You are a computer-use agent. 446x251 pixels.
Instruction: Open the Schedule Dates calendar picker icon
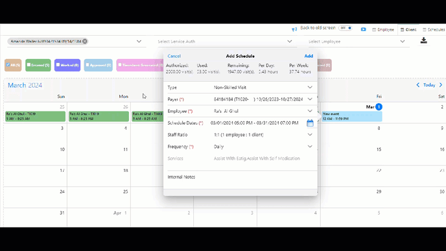pos(310,123)
